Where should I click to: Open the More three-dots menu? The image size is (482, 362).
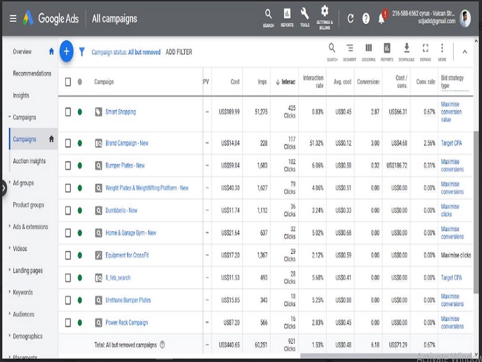[442, 52]
